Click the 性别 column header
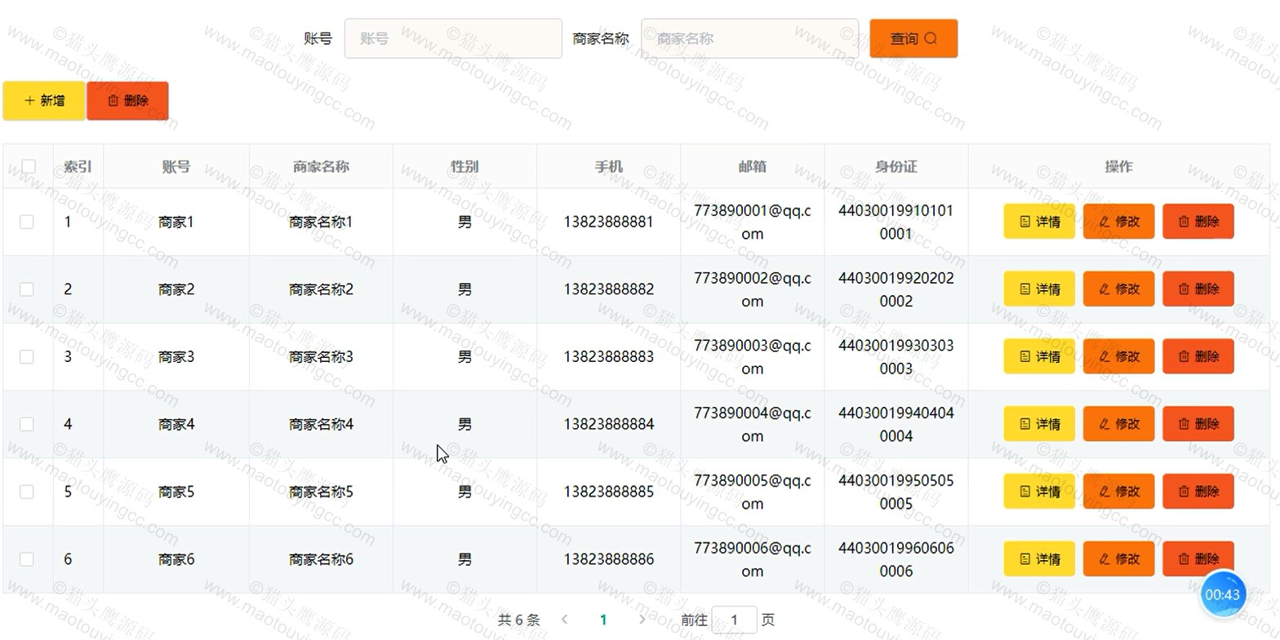Viewport: 1280px width, 640px height. pos(464,166)
